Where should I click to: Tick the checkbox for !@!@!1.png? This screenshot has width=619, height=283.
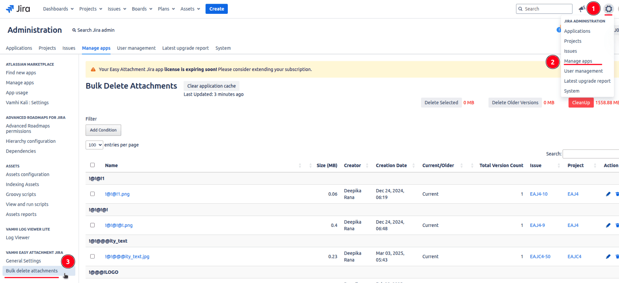(x=92, y=194)
